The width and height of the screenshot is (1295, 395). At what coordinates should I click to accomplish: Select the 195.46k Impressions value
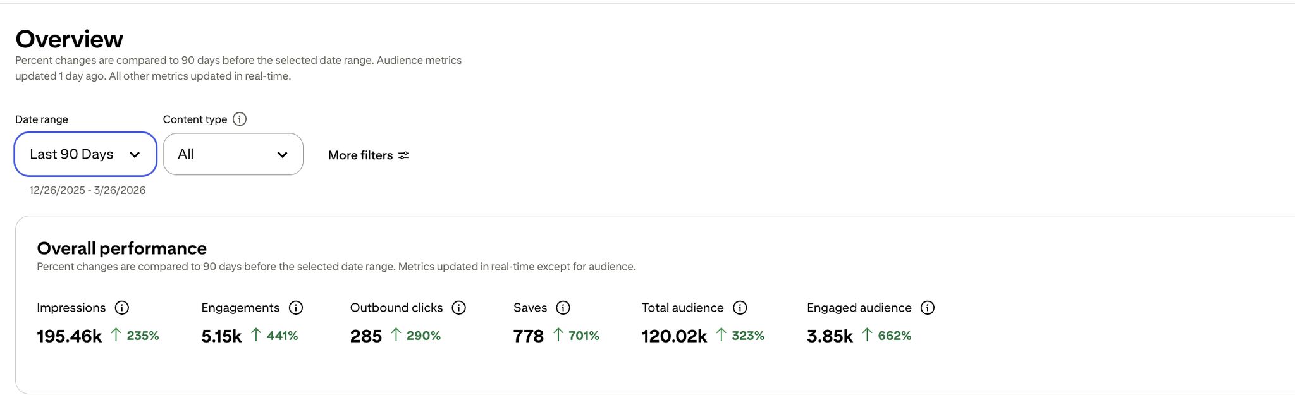69,336
